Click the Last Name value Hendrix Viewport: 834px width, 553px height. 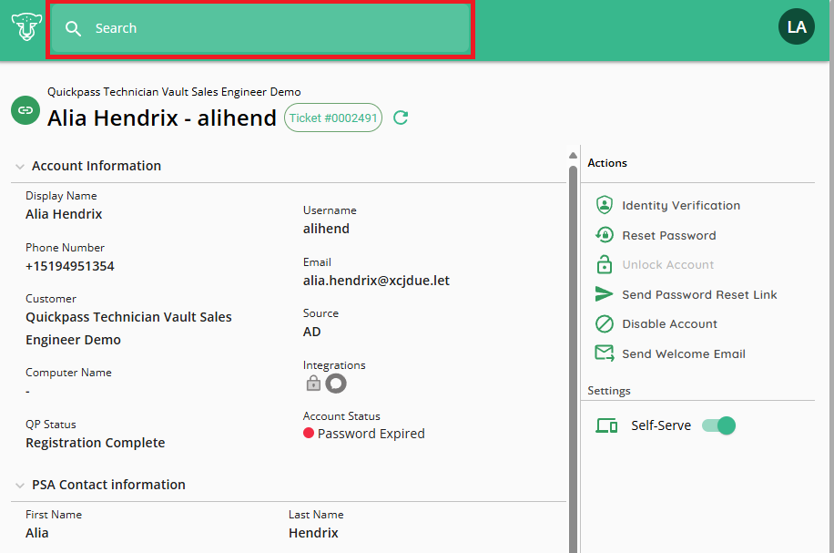(x=313, y=533)
